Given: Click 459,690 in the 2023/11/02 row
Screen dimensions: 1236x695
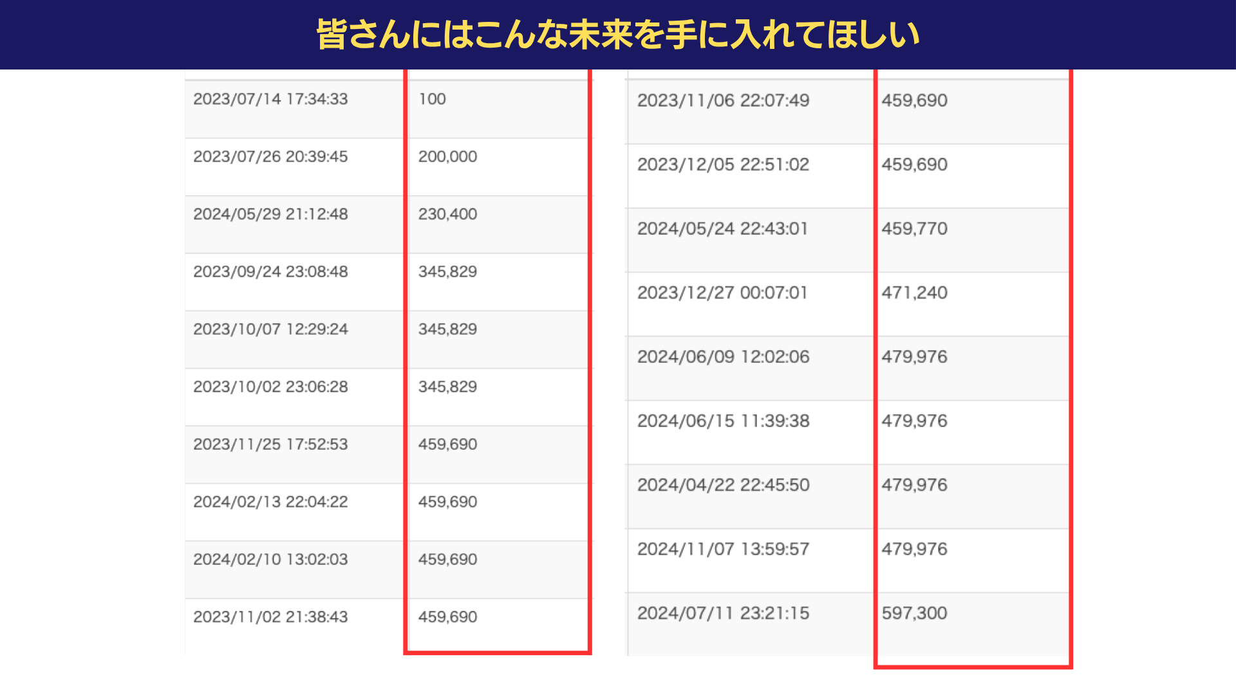Looking at the screenshot, I should 448,617.
